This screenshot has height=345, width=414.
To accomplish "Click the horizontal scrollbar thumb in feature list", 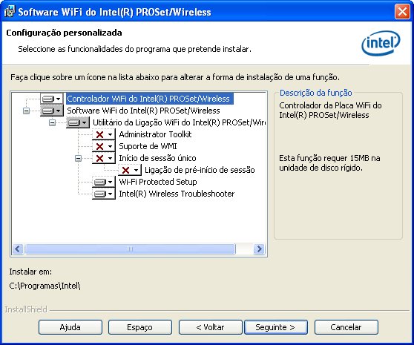I will 130,249.
